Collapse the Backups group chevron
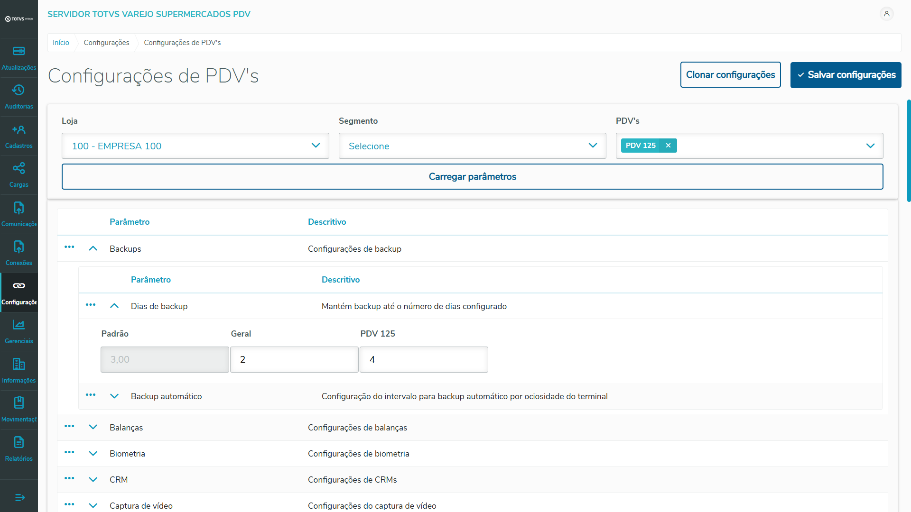 click(x=93, y=248)
